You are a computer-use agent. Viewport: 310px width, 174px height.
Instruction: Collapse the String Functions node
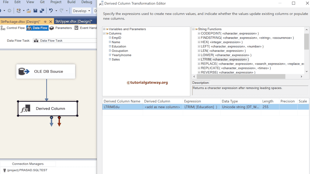coord(193,29)
